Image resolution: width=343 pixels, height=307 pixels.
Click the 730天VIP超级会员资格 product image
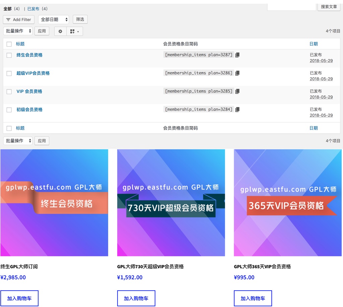coord(171,203)
